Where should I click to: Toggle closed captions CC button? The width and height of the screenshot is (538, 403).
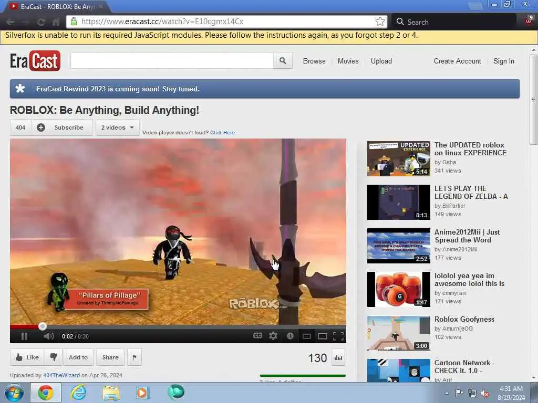(x=257, y=336)
